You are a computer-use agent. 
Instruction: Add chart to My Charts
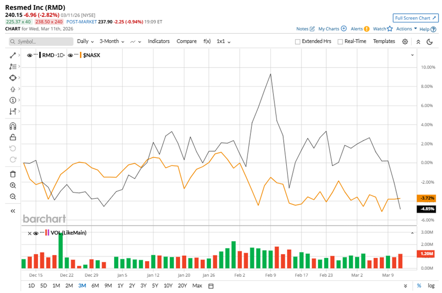[x=344, y=28]
